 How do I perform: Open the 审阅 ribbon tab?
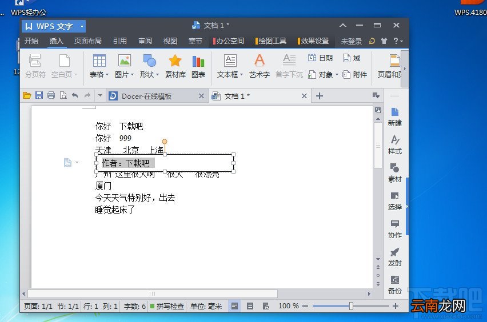click(x=145, y=41)
